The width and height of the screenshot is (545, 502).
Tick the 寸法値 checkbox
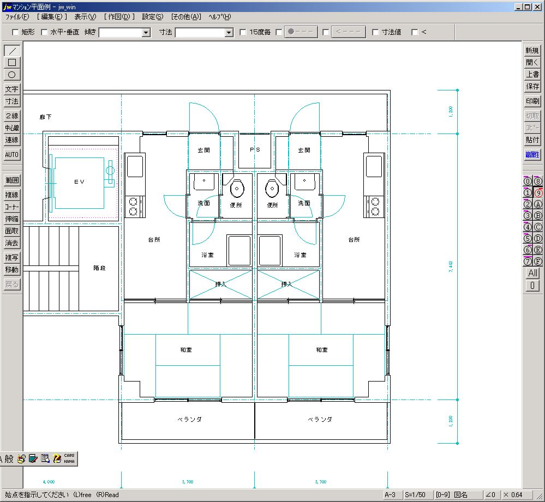click(375, 32)
